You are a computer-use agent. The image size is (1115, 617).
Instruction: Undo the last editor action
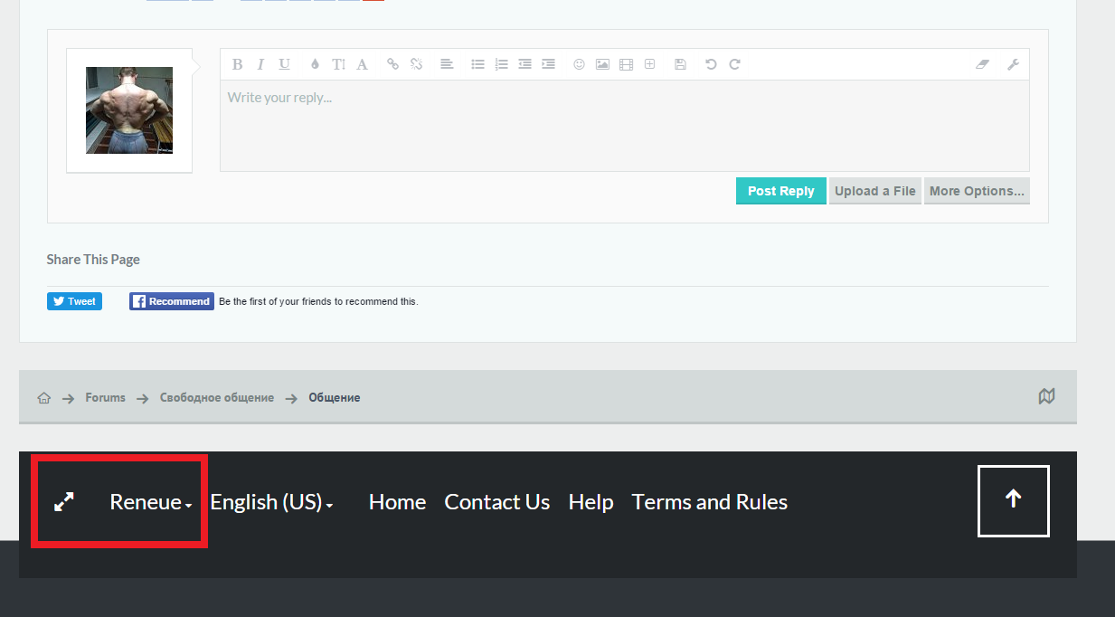pyautogui.click(x=711, y=64)
